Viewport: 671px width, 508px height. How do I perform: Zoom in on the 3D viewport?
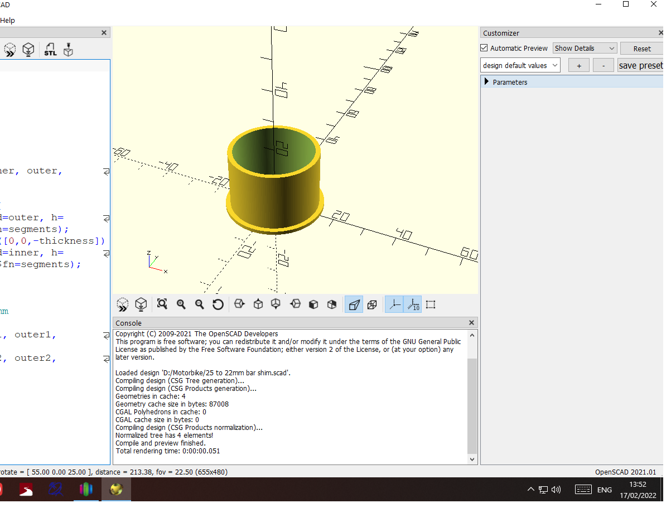click(181, 304)
